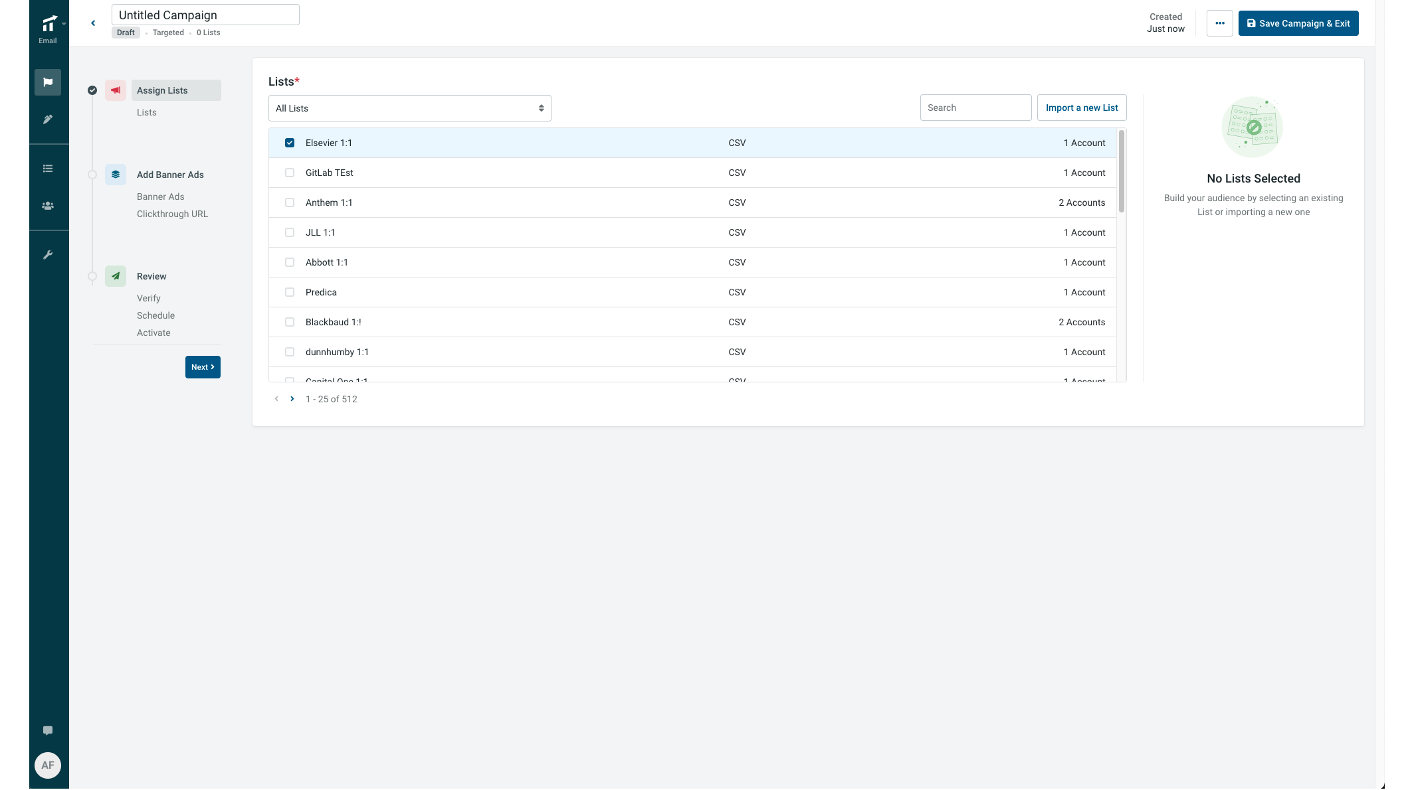Screen dimensions: 1406x790
Task: Select the wrench tools icon in sidebar
Action: click(47, 254)
